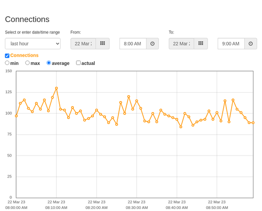Open the To time clock picker icon
This screenshot has height=211, width=262.
point(250,43)
